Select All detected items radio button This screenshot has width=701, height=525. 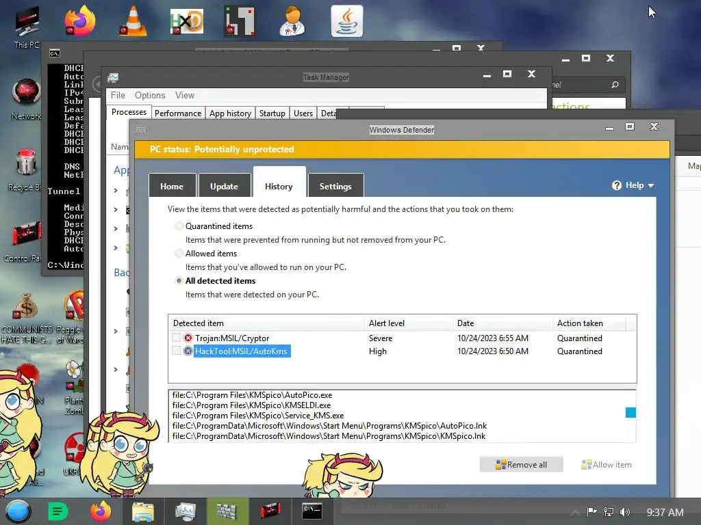click(x=179, y=280)
